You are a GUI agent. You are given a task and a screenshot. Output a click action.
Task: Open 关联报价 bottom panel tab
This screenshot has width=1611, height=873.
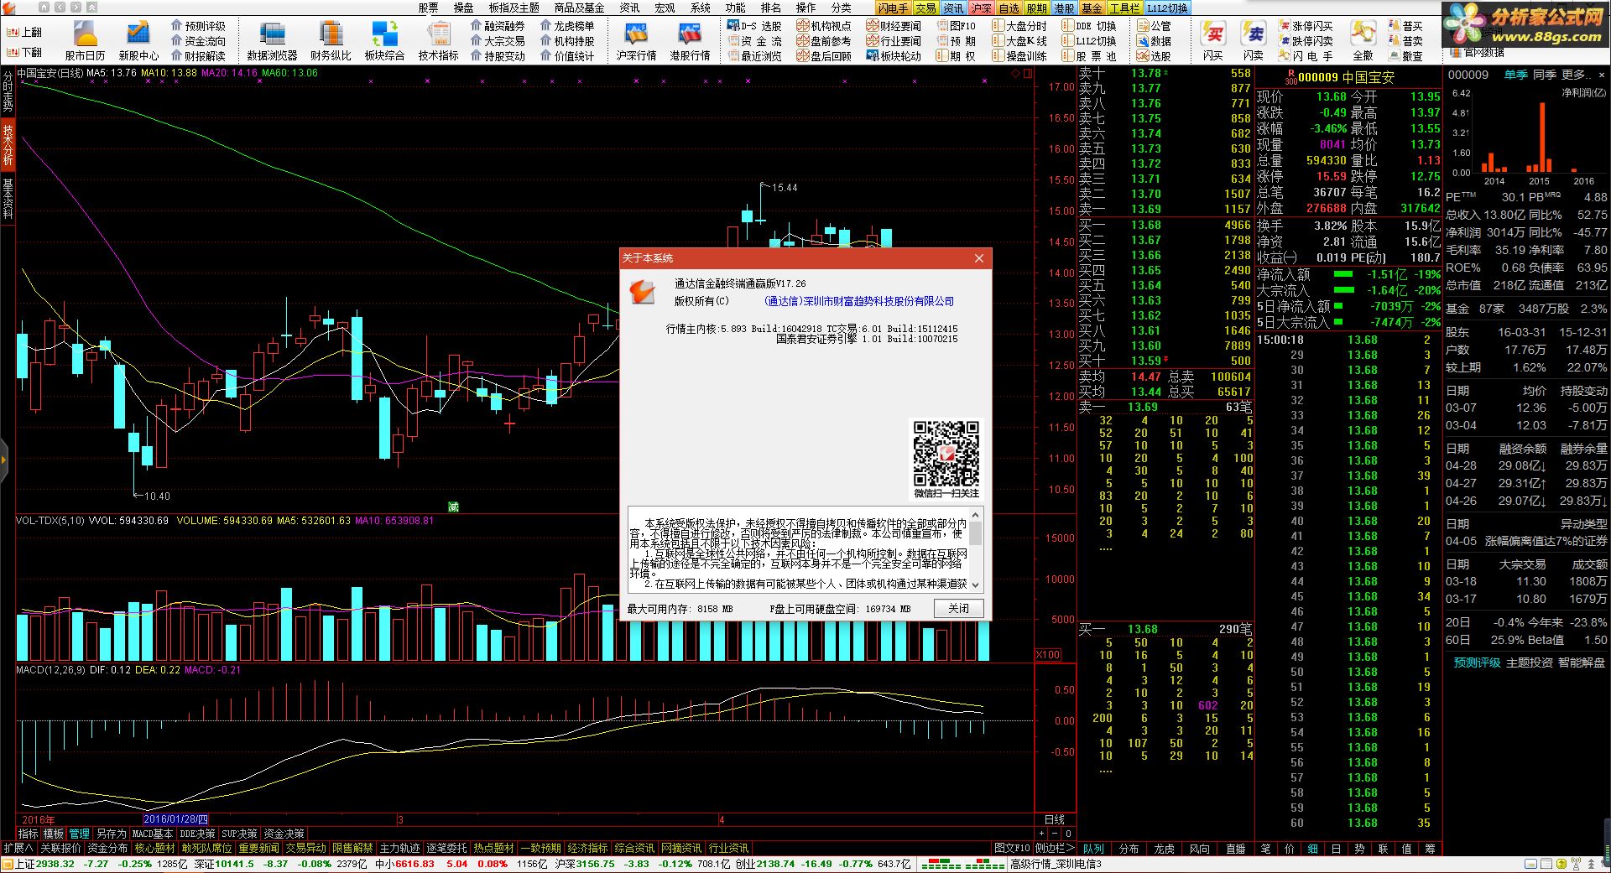pyautogui.click(x=61, y=848)
